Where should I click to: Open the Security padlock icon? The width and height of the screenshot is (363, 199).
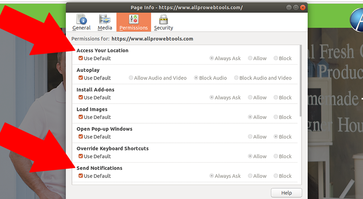point(164,19)
